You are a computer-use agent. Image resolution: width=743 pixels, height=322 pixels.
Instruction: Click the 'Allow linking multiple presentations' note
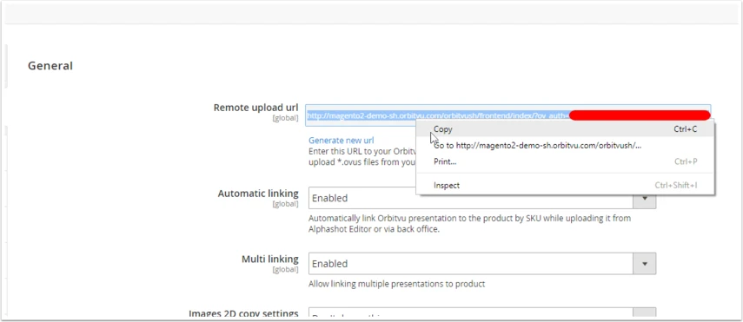pyautogui.click(x=396, y=284)
